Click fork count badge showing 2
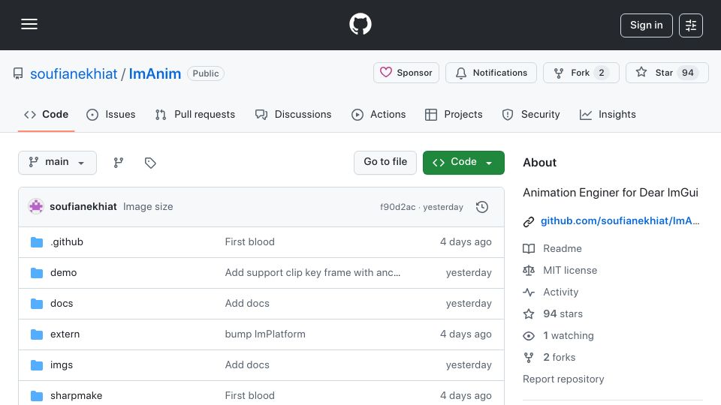This screenshot has width=721, height=405. point(601,73)
